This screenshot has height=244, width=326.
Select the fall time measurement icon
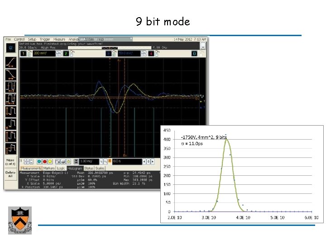tap(10, 75)
